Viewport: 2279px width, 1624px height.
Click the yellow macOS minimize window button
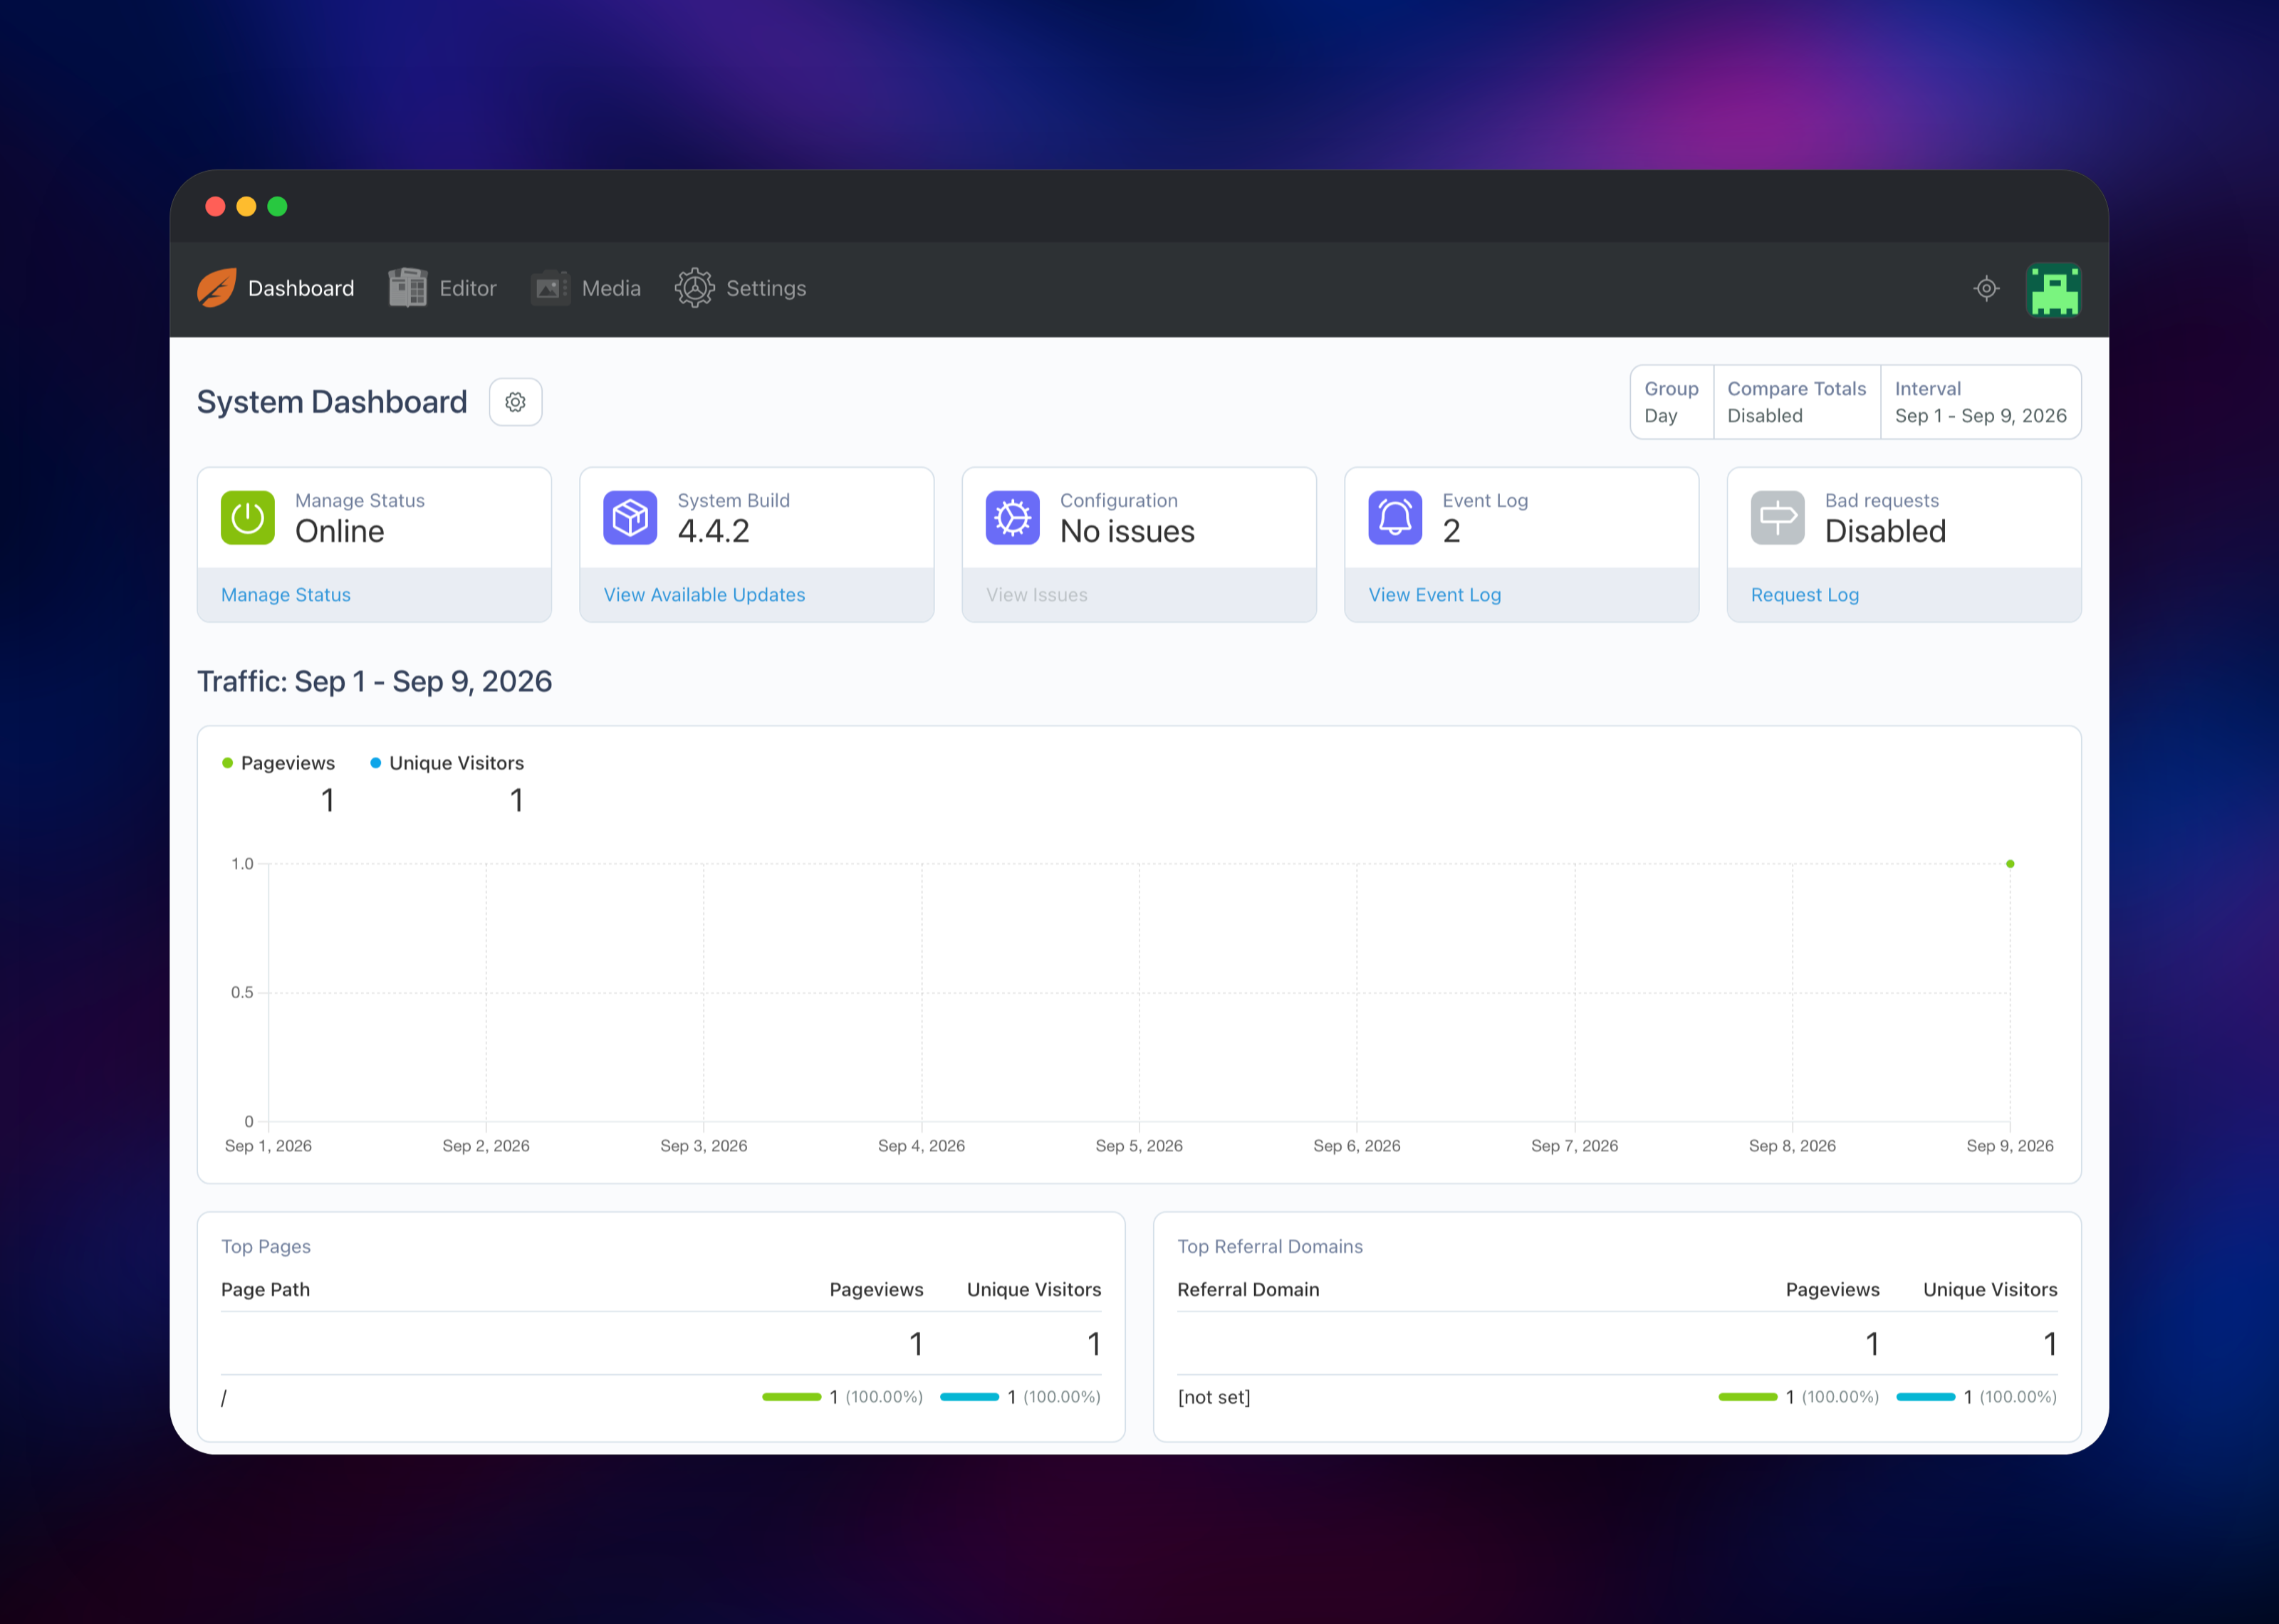(246, 206)
